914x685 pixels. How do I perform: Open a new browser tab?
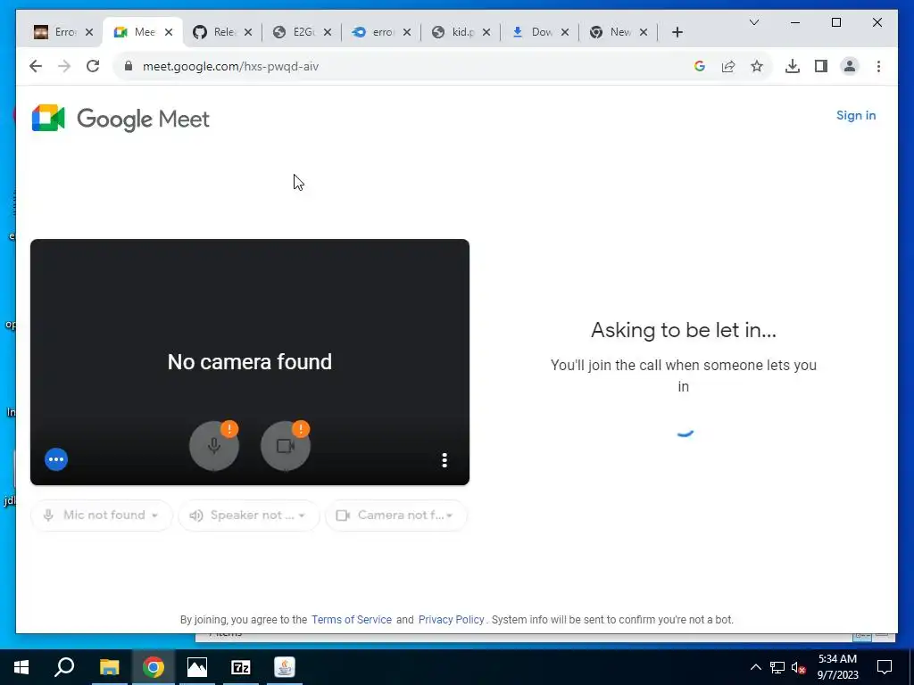[x=677, y=32]
